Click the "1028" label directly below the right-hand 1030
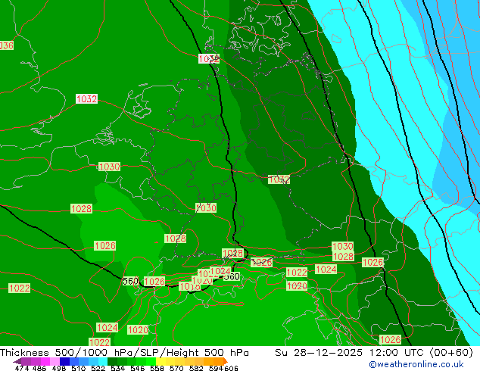The image size is (480, 371). [x=343, y=256]
